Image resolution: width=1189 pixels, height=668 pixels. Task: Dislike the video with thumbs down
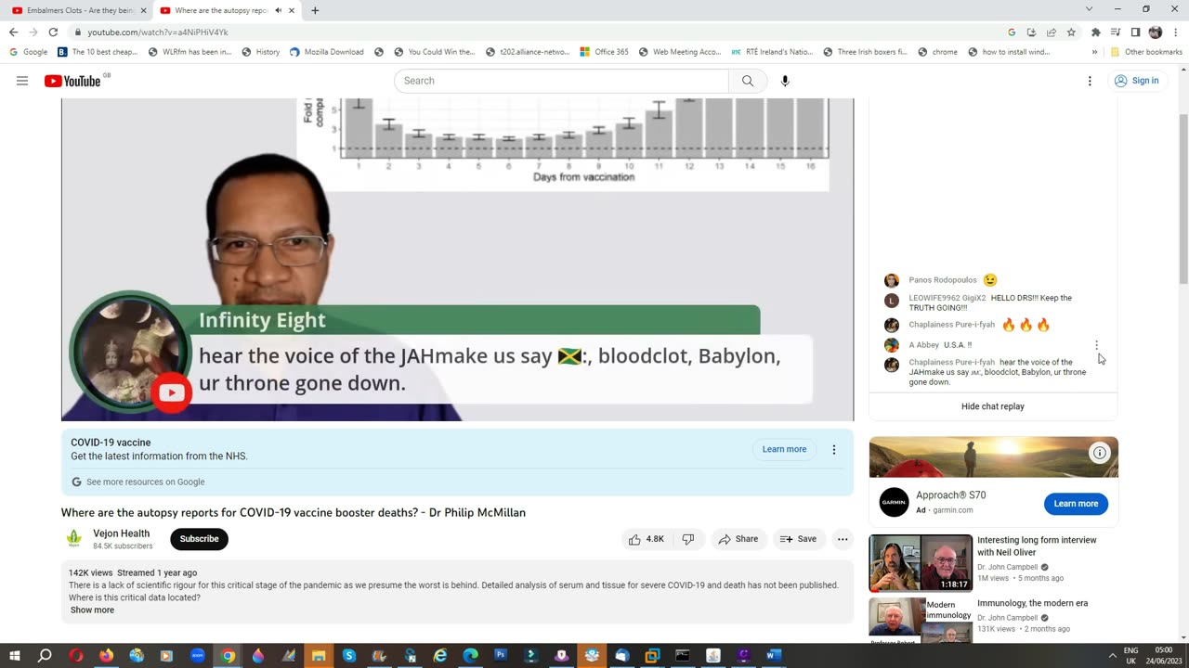[688, 539]
